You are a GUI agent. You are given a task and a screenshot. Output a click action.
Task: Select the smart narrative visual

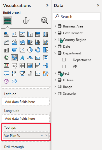pos(14,73)
